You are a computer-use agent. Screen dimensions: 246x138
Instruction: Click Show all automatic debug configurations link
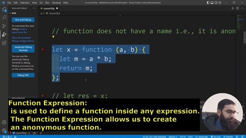23,39
